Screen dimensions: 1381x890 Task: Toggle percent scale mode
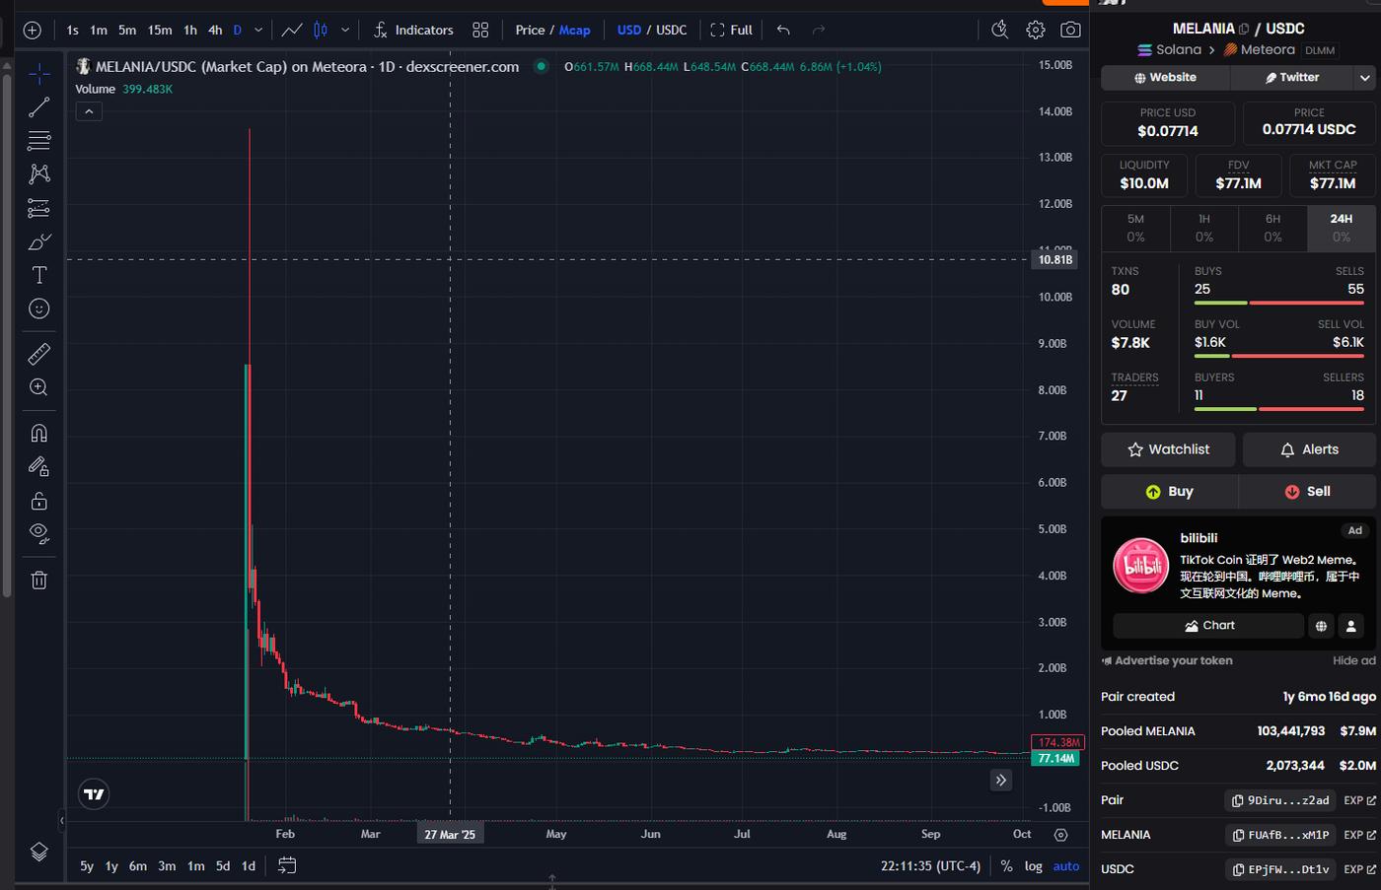[1006, 866]
